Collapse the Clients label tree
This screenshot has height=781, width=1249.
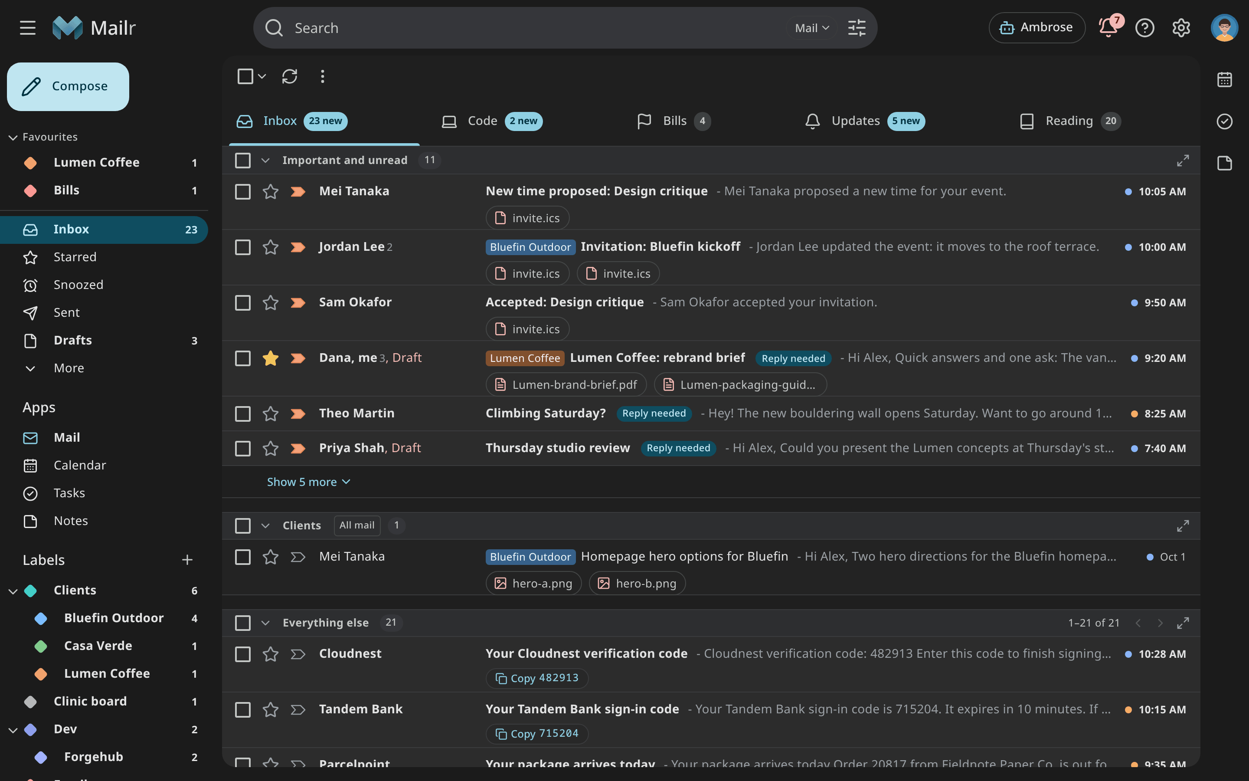[13, 591]
